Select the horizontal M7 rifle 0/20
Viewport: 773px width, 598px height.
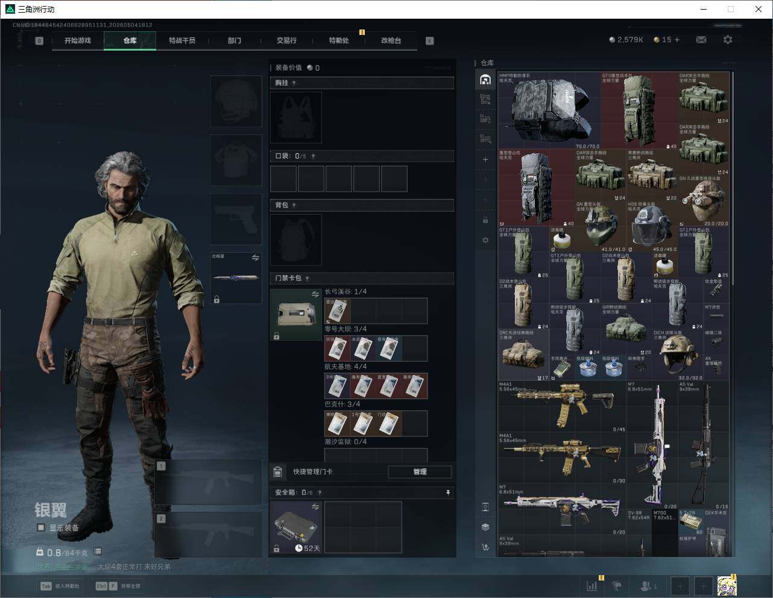point(562,510)
